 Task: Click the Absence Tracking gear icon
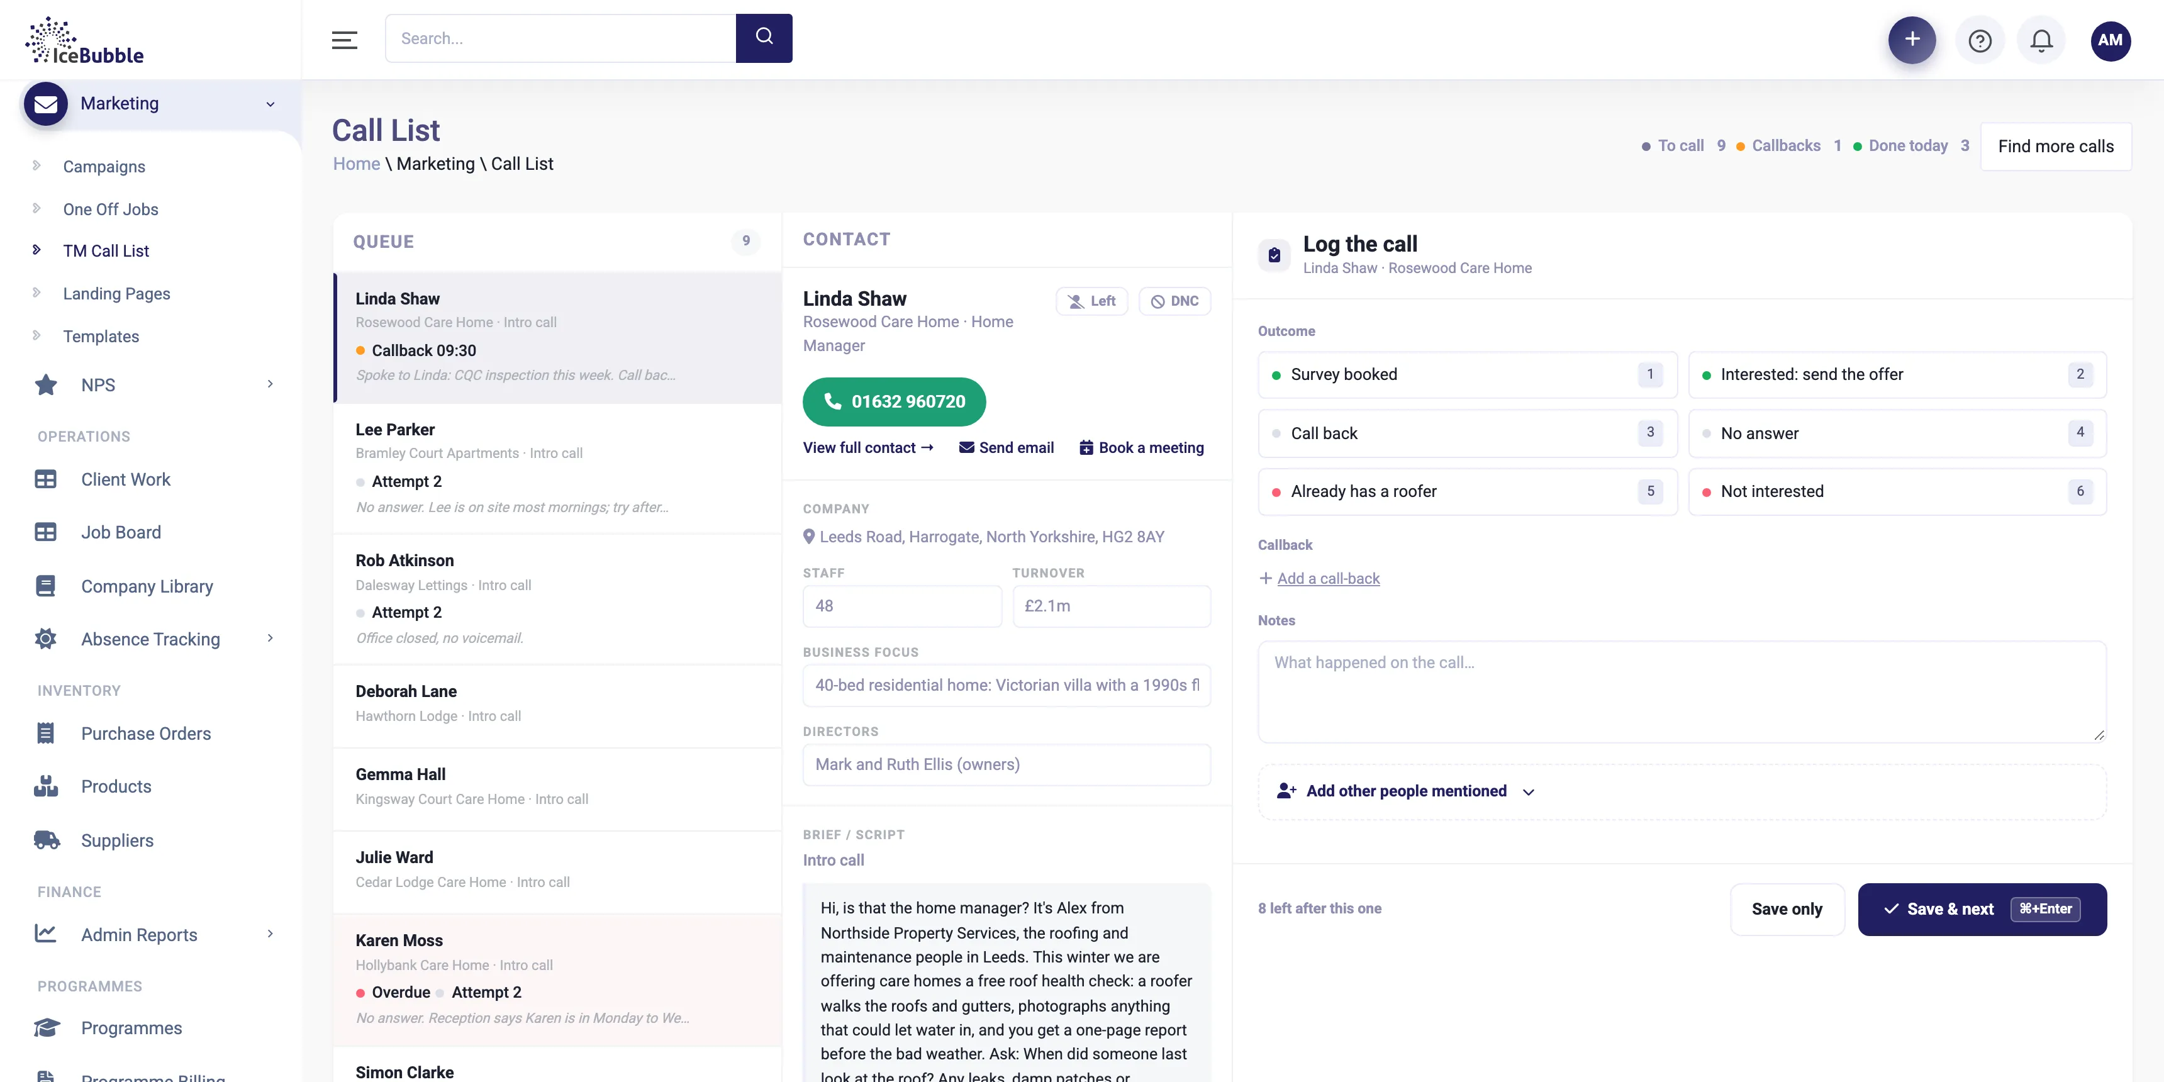pos(45,639)
